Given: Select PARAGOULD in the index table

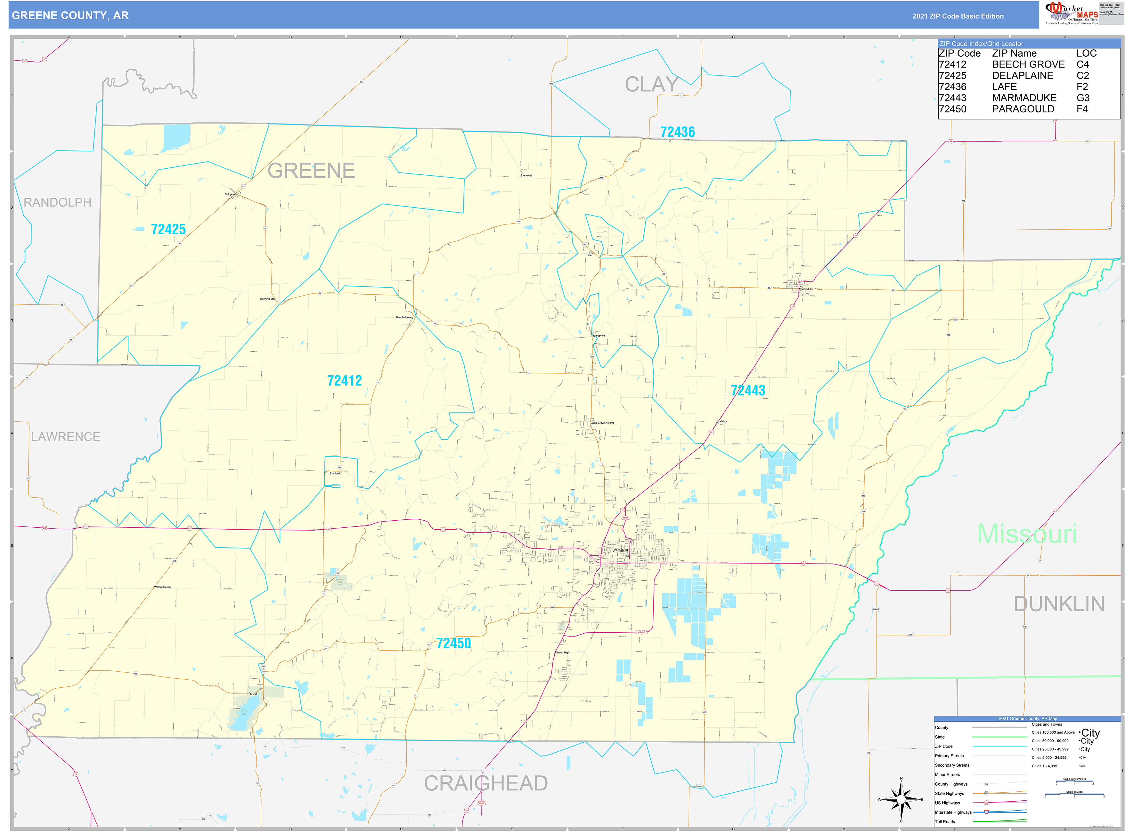Looking at the screenshot, I should coord(1023,109).
